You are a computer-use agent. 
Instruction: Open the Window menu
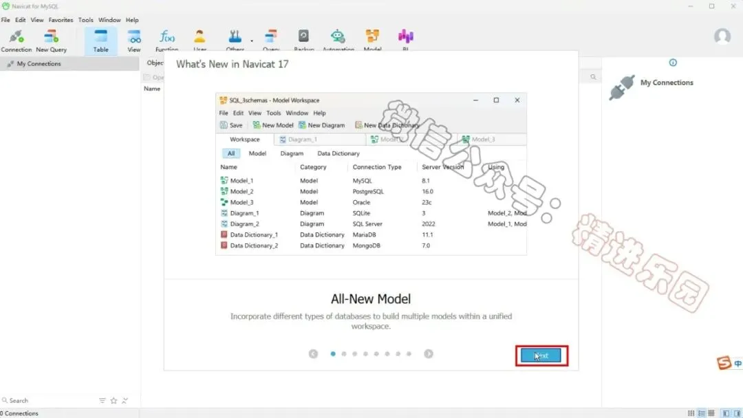[109, 20]
